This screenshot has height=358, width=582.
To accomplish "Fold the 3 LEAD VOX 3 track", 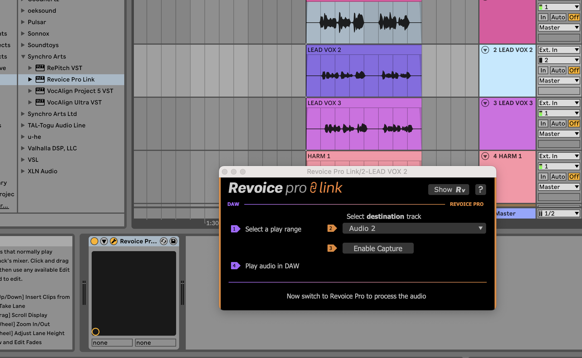I will (485, 103).
